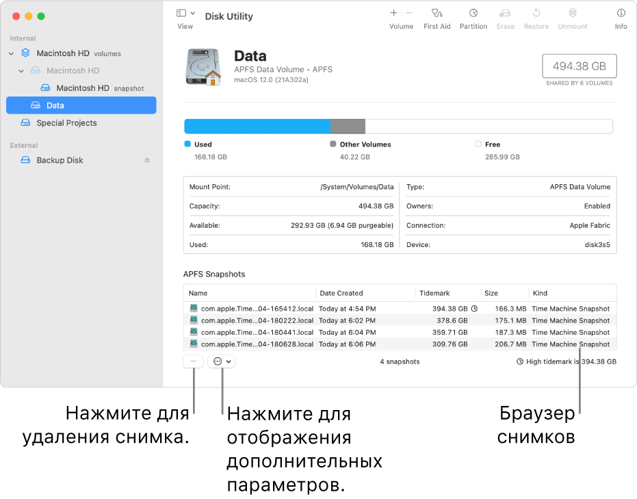Eject Backup Disk via eject icon
This screenshot has width=637, height=499.
click(147, 160)
